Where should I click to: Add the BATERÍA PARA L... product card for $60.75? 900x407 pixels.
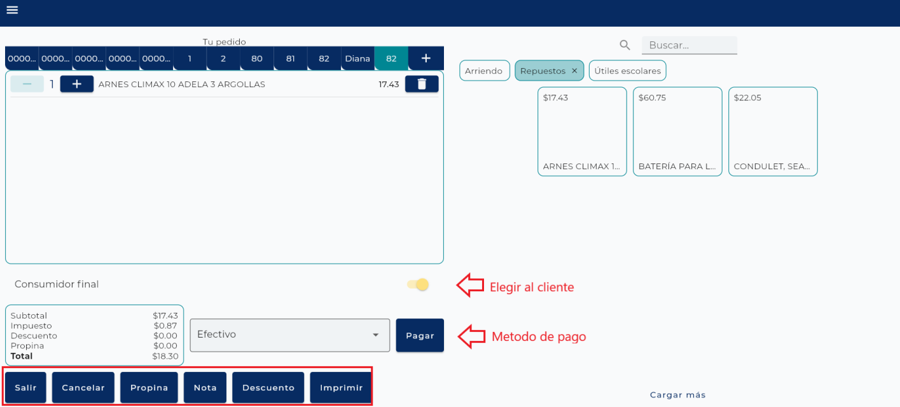click(677, 132)
